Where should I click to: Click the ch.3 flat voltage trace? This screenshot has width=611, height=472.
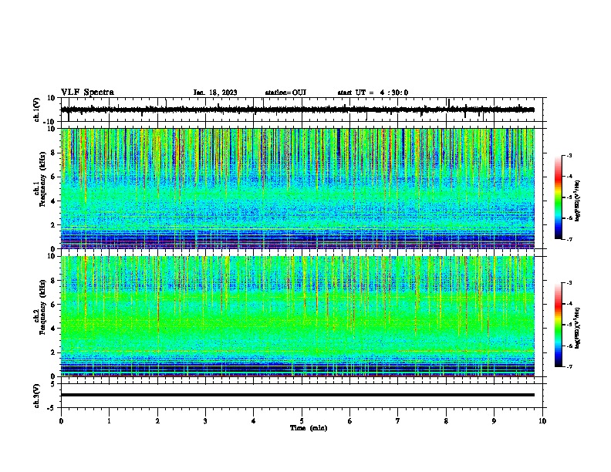pyautogui.click(x=298, y=395)
